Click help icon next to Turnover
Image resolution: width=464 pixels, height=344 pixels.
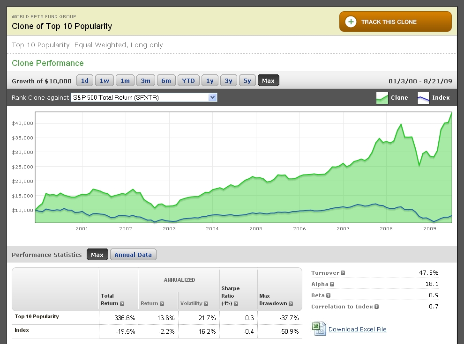point(343,273)
